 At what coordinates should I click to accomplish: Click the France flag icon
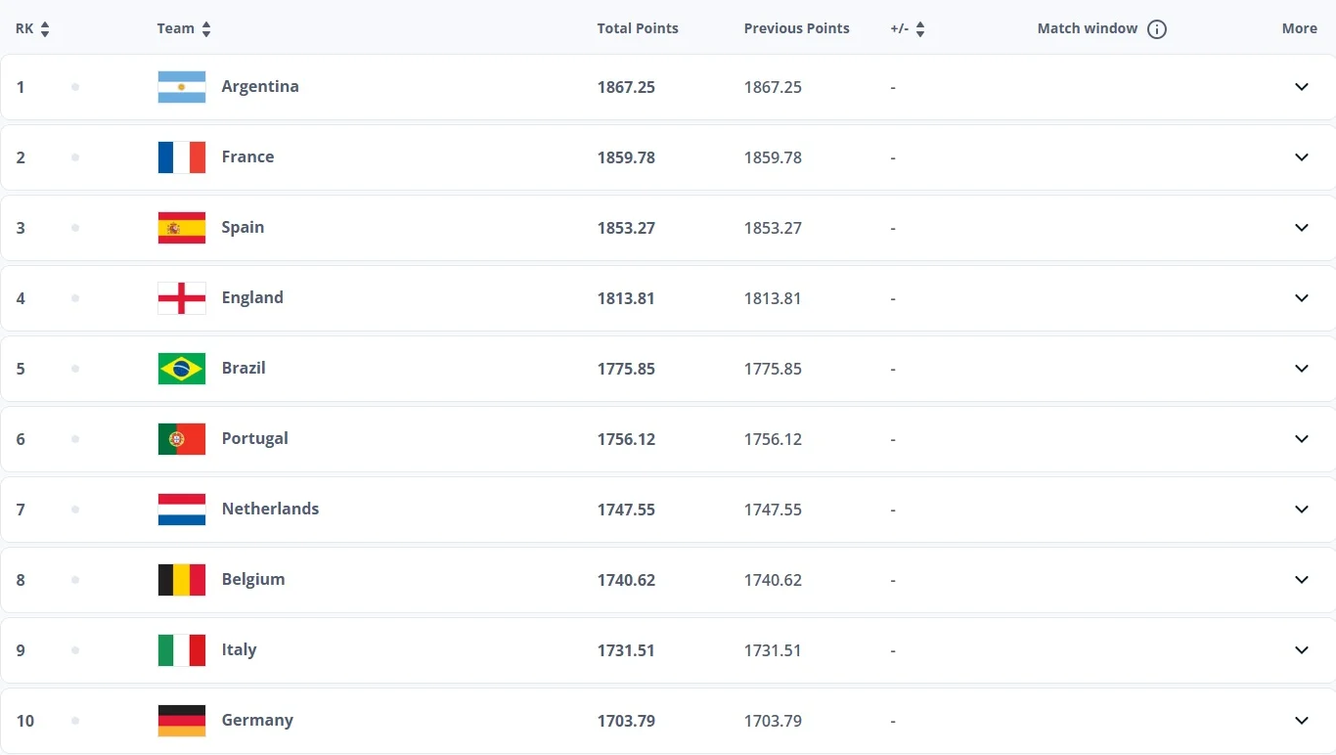click(x=182, y=157)
